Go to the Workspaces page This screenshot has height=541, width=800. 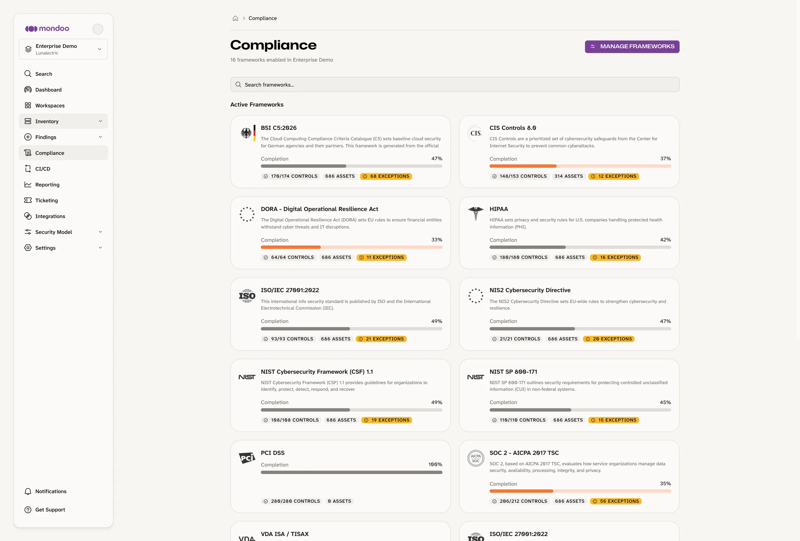[x=63, y=106]
